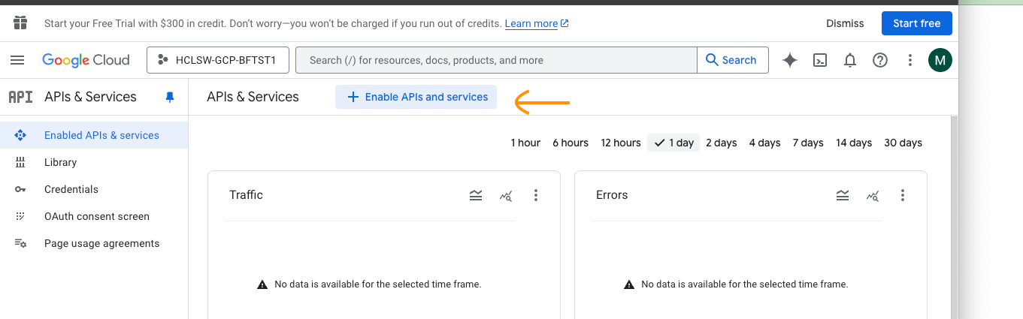This screenshot has width=1023, height=319.
Task: Focus the resource search field
Action: pyautogui.click(x=496, y=60)
